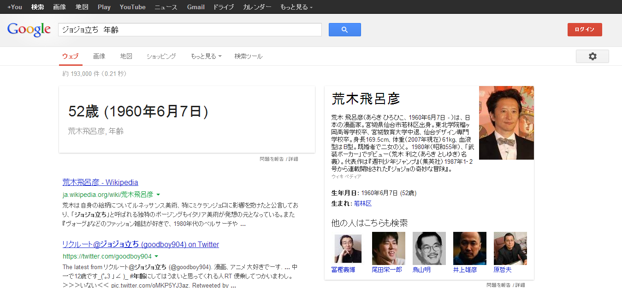
Task: Select the 尾田栄一郎 thumbnail photo
Action: (x=388, y=248)
